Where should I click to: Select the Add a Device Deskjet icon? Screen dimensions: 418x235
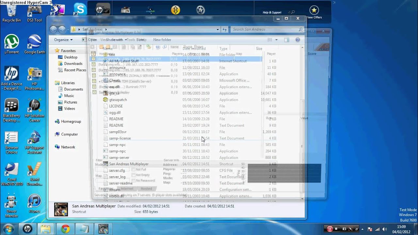point(11,79)
